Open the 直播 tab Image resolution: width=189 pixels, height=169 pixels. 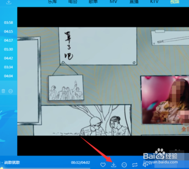[x=134, y=2]
